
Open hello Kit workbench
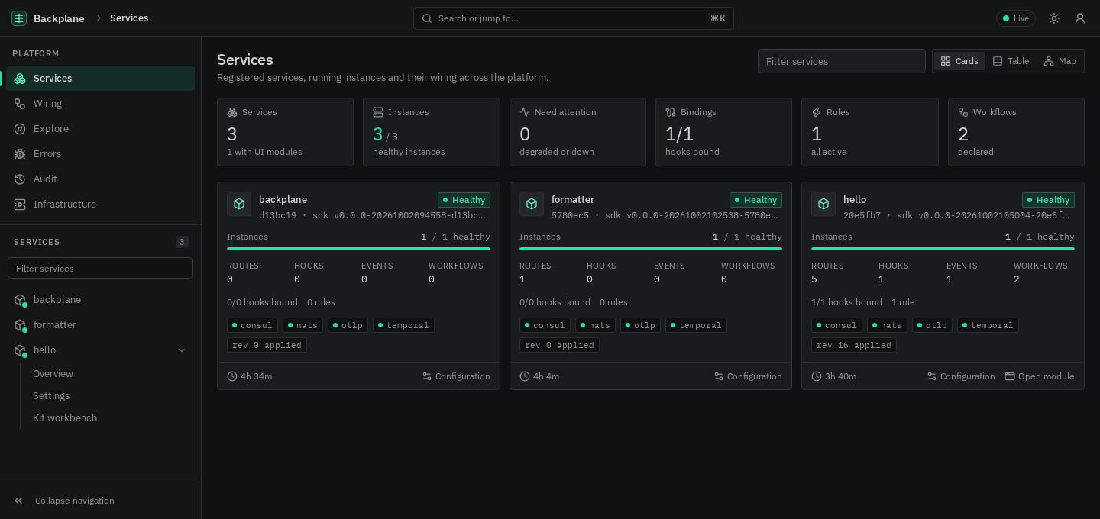(65, 418)
